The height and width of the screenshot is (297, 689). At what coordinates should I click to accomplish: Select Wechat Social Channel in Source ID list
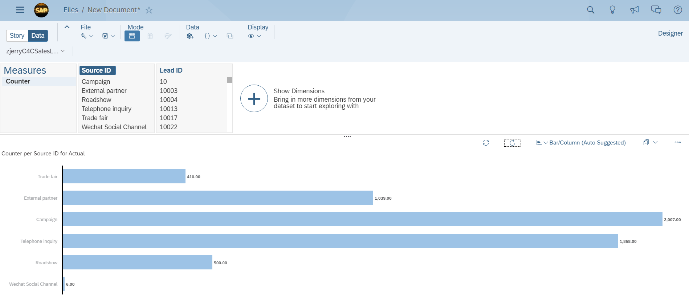[x=114, y=127]
